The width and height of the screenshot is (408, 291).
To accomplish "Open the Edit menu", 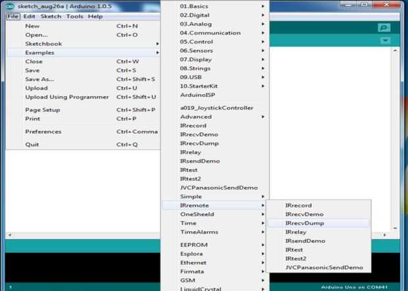I will (29, 16).
